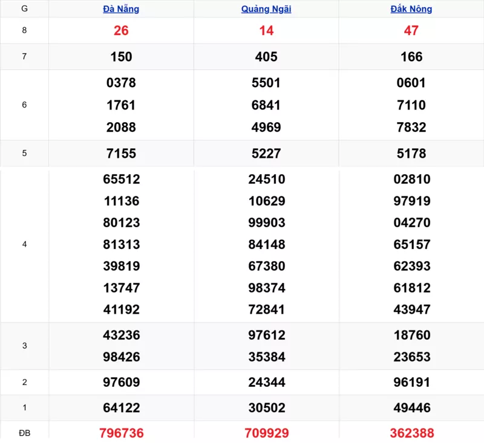The height and width of the screenshot is (443, 484).
Task: Click prize-five number 7155
Action: 121,154
